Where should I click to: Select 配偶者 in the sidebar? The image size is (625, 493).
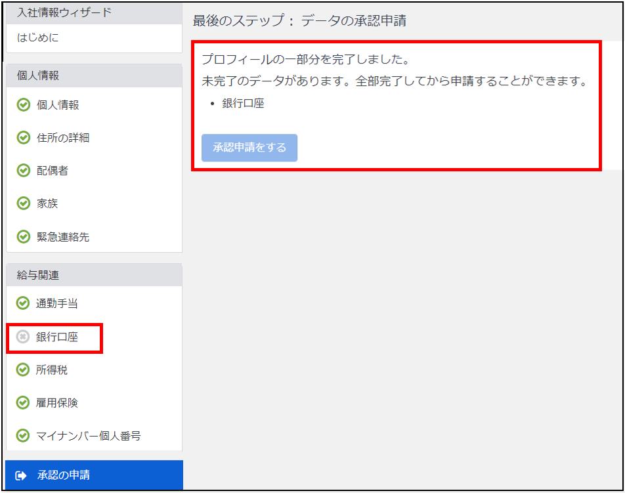[x=53, y=171]
